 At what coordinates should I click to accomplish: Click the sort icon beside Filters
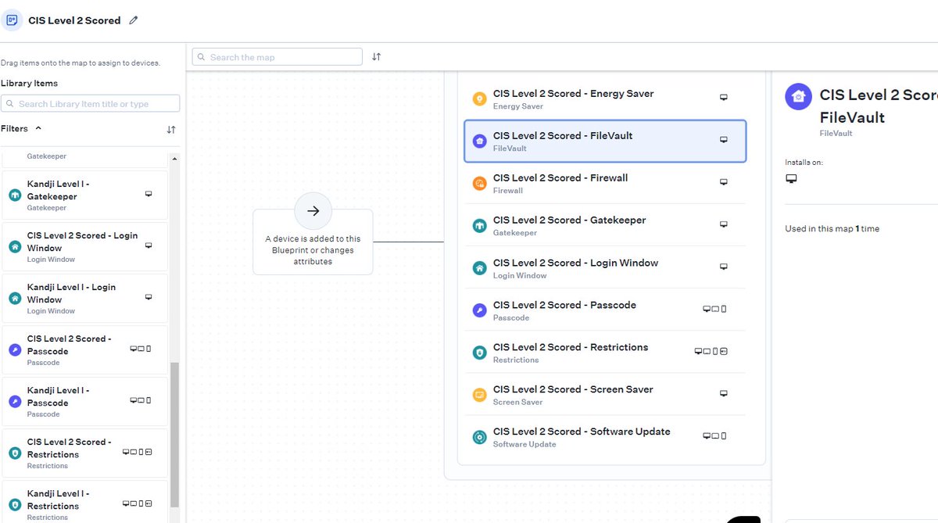coord(171,130)
